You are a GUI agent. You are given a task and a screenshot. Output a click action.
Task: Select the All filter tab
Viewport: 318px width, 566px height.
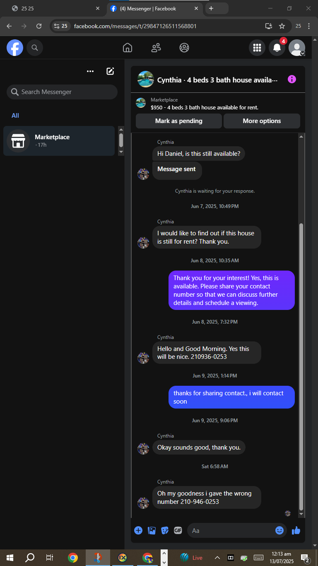point(15,116)
